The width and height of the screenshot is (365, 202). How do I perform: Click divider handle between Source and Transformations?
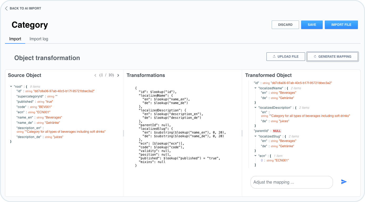tap(123, 133)
